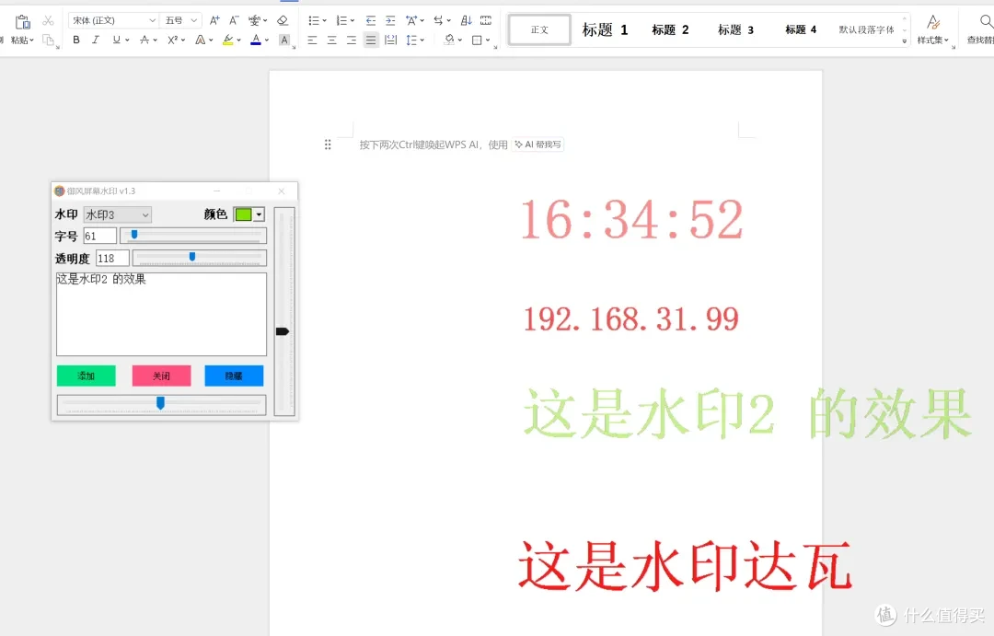
Task: Click the phonetic guide 雯 icon
Action: pos(254,20)
